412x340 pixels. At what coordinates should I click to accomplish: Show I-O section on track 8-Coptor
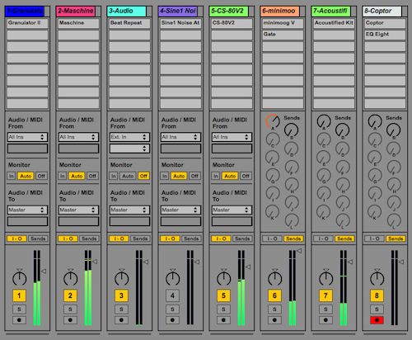(374, 238)
